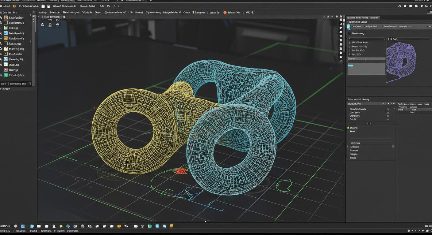This screenshot has width=432, height=235.
Task: Click the white folder icon in top toolbar
Action: (43, 6)
